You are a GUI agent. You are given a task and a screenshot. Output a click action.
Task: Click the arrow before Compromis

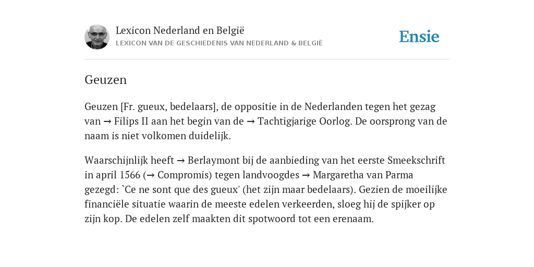151,175
